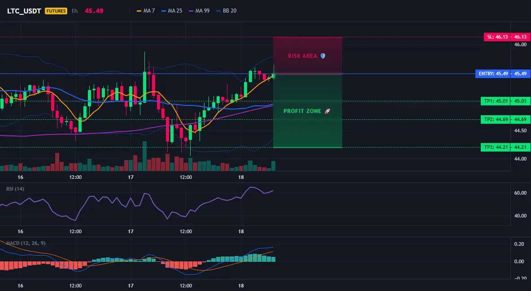Click the TP3: 44.21 target label
The image size is (531, 291).
point(496,147)
